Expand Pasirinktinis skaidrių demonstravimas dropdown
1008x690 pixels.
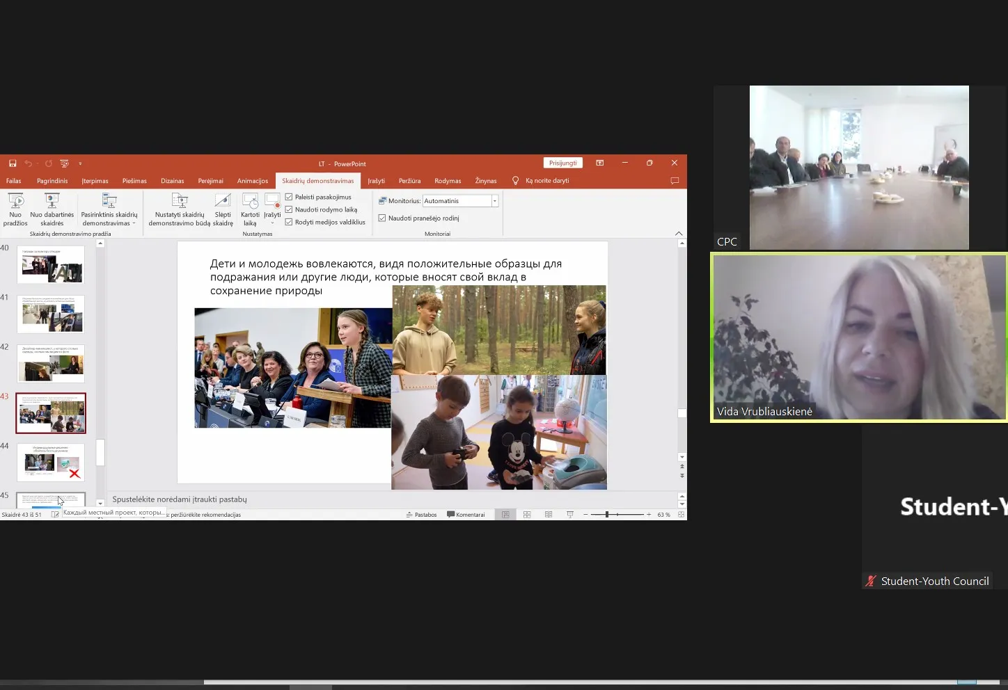point(109,218)
